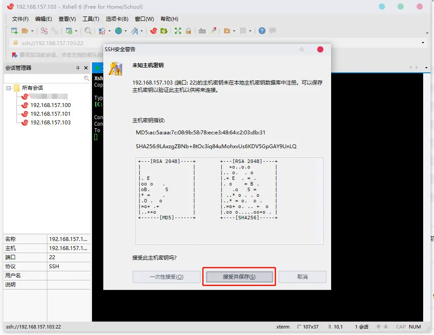Click the 协议 value SSH cell
The width and height of the screenshot is (434, 335).
click(69, 267)
